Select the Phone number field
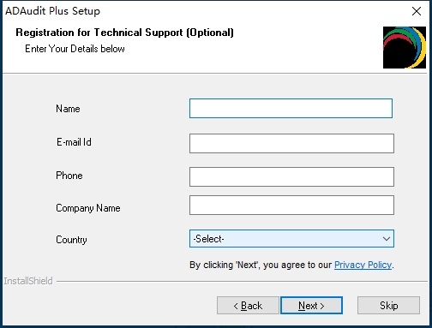The width and height of the screenshot is (432, 328). [x=291, y=176]
